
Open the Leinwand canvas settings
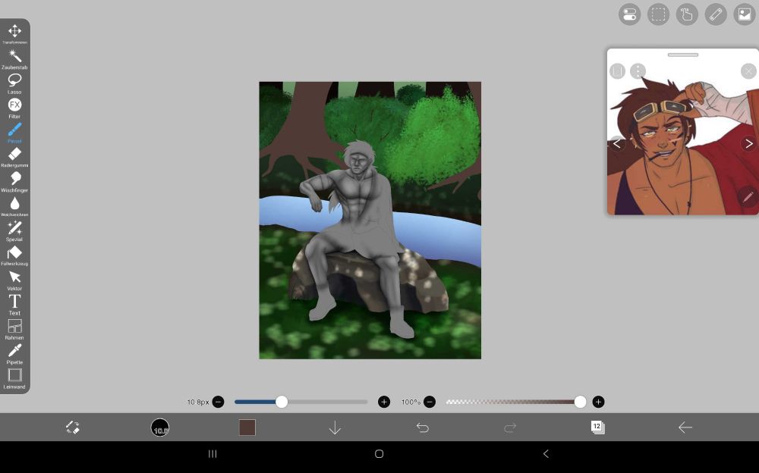tap(14, 376)
